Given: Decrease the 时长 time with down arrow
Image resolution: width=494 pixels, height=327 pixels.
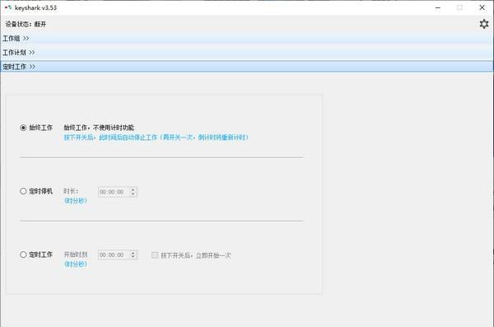Looking at the screenshot, I should coord(133,194).
